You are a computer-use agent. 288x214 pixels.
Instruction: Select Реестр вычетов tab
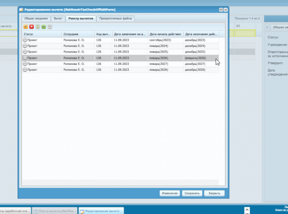tap(81, 18)
